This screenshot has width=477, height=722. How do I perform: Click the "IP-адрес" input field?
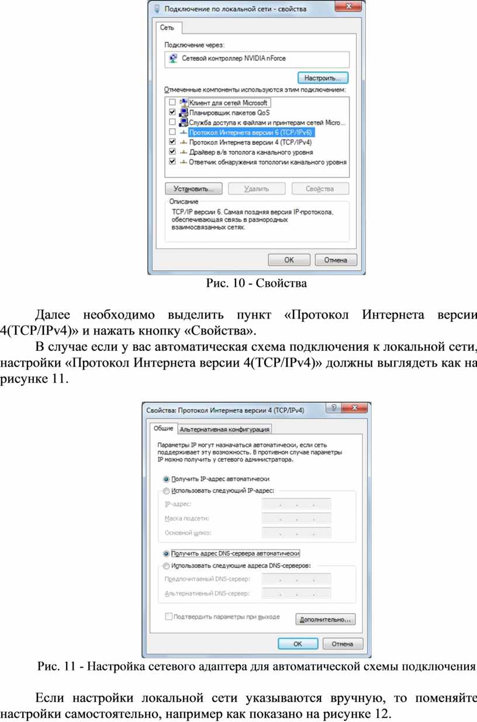pyautogui.click(x=296, y=504)
